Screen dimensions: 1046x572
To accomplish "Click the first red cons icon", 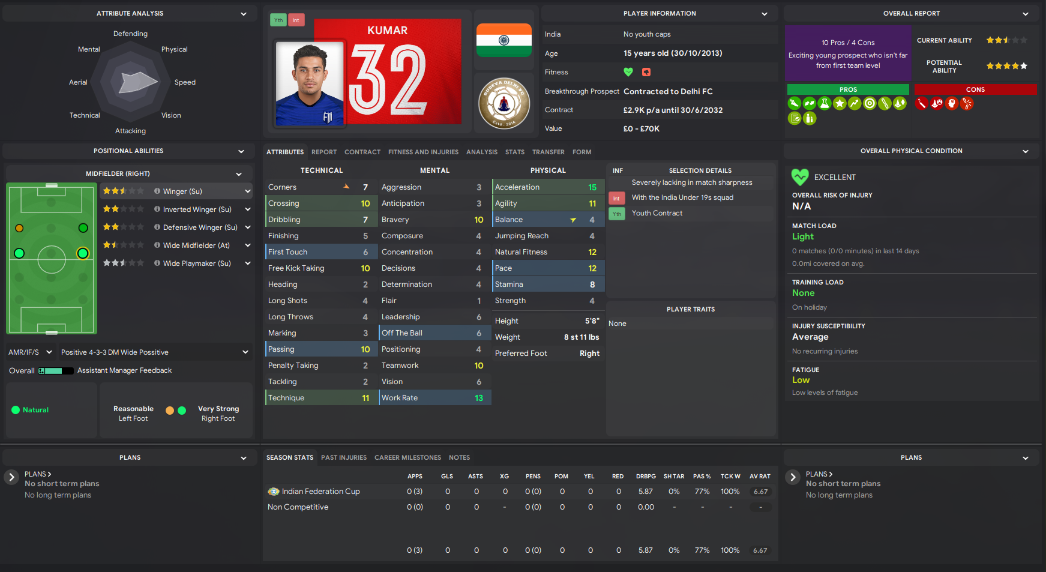I will pyautogui.click(x=922, y=103).
